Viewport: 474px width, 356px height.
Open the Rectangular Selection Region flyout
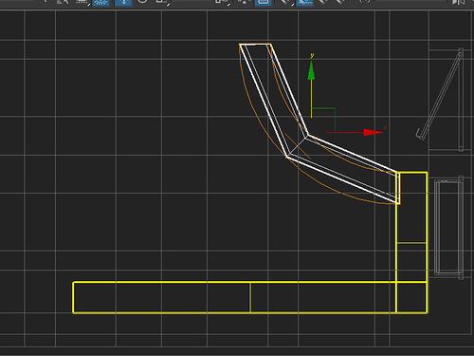click(x=82, y=3)
